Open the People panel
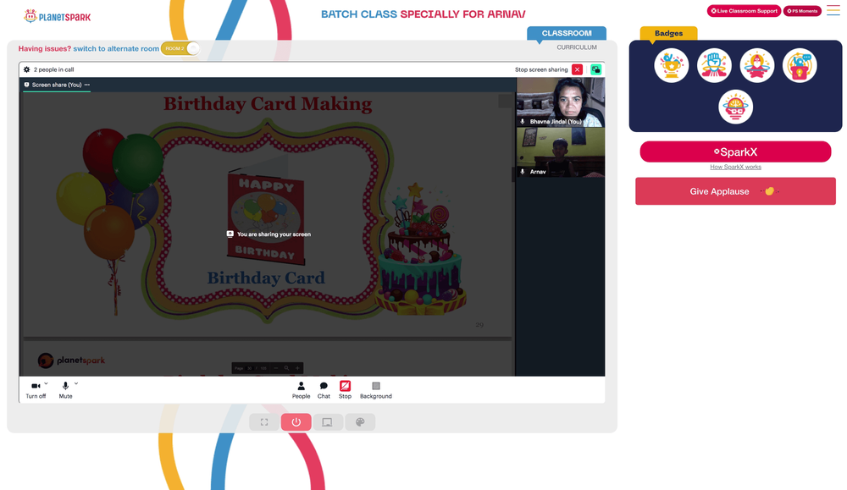This screenshot has height=490, width=847. (x=301, y=389)
